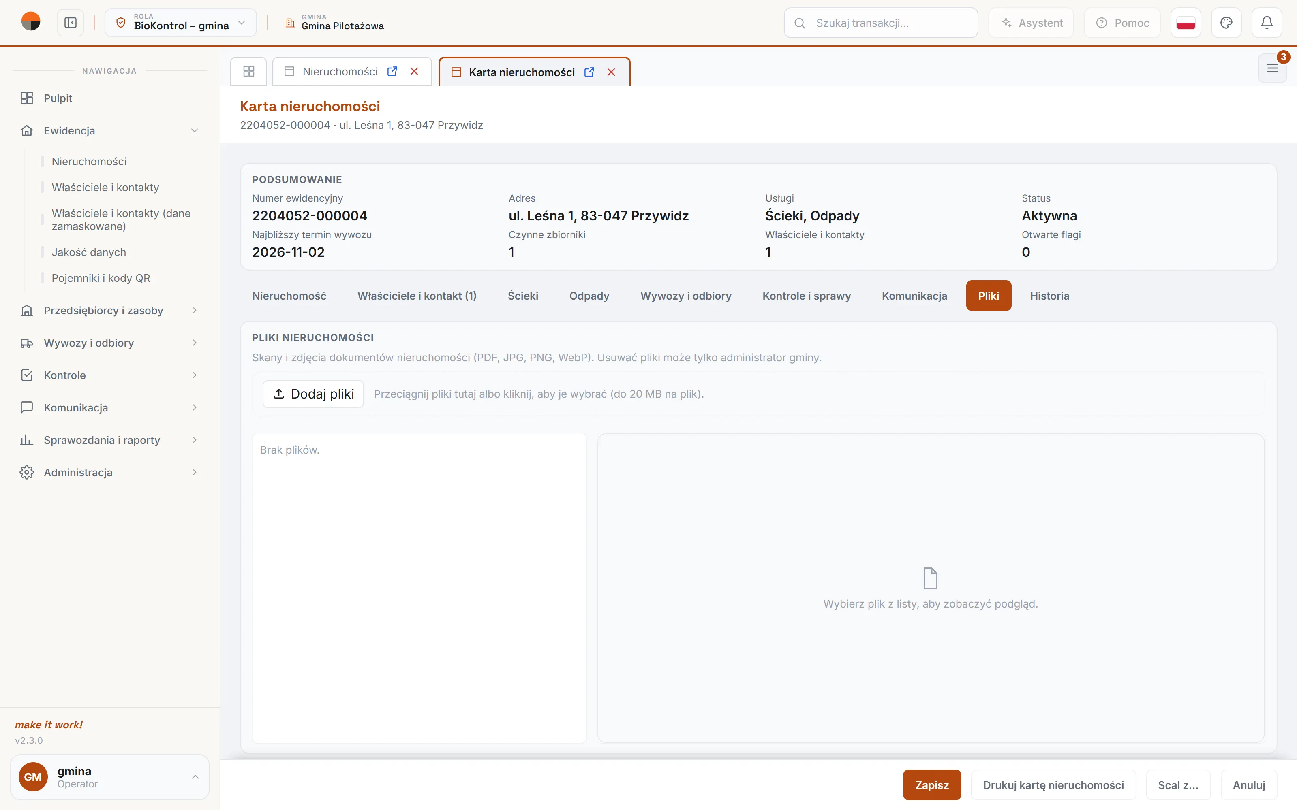Collapse the Ewidencja section
This screenshot has width=1297, height=810.
coord(110,131)
